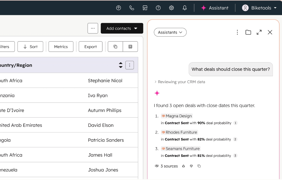
Task: Select the David Elson cell
Action: 101,125
